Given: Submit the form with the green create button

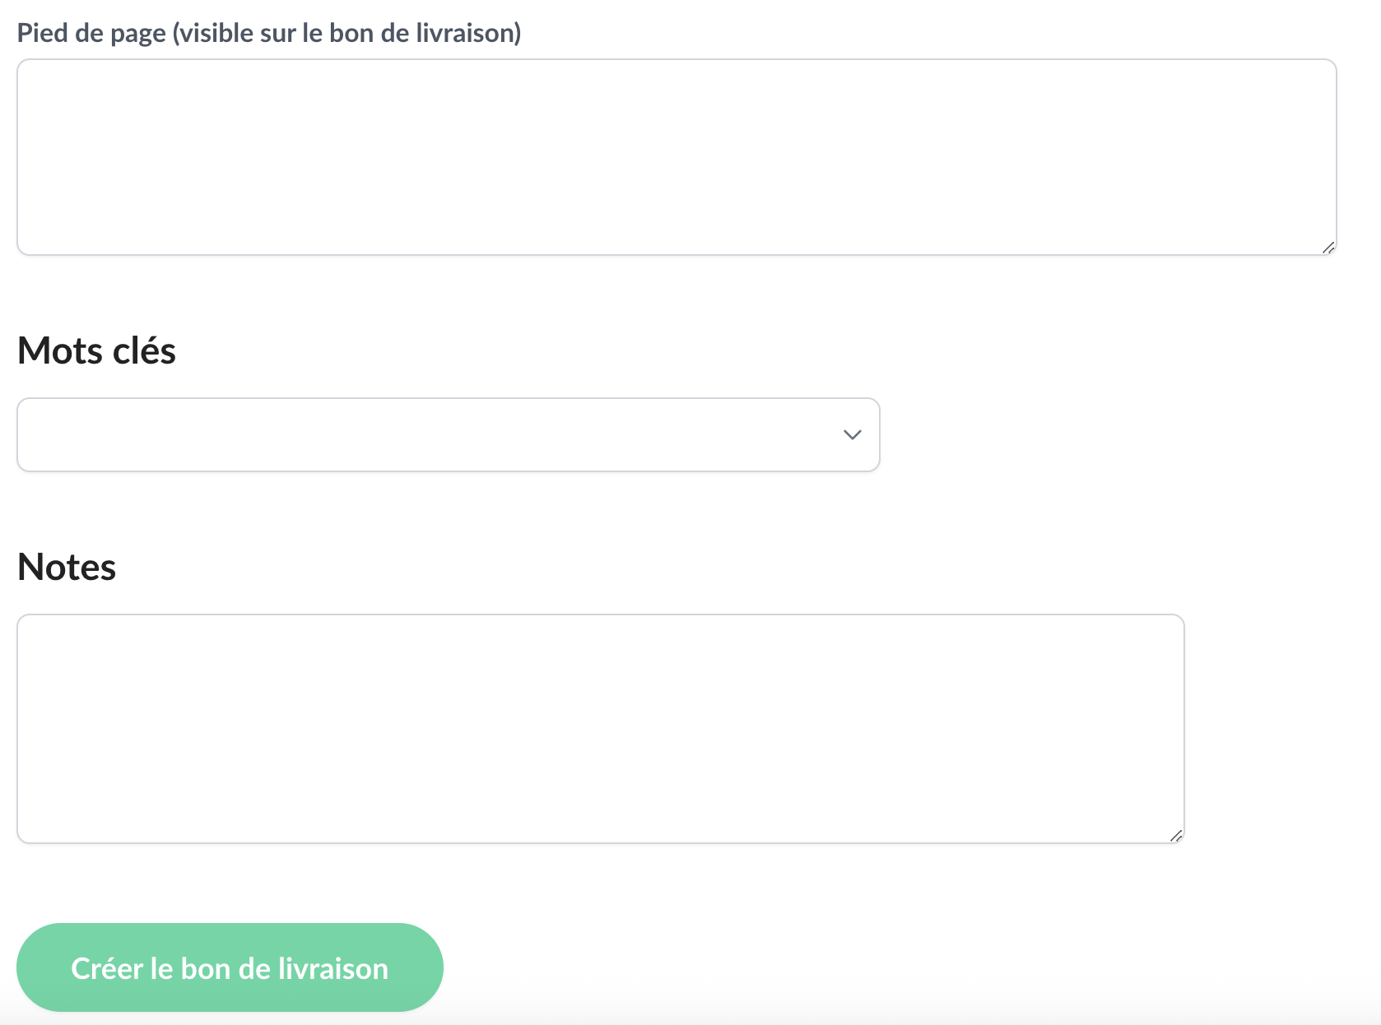Looking at the screenshot, I should click(x=230, y=967).
